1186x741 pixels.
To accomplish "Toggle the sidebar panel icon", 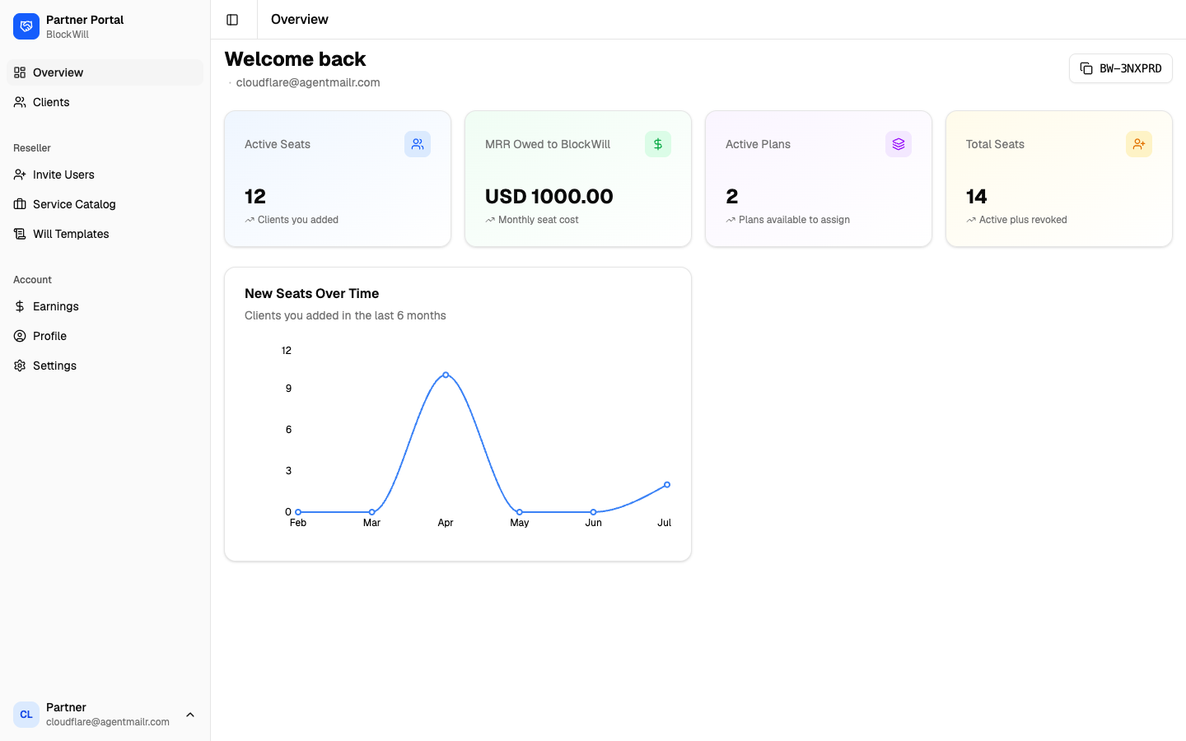I will pyautogui.click(x=232, y=20).
